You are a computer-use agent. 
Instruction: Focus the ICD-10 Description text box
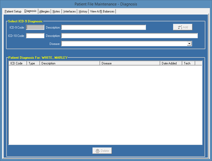pos(129,36)
